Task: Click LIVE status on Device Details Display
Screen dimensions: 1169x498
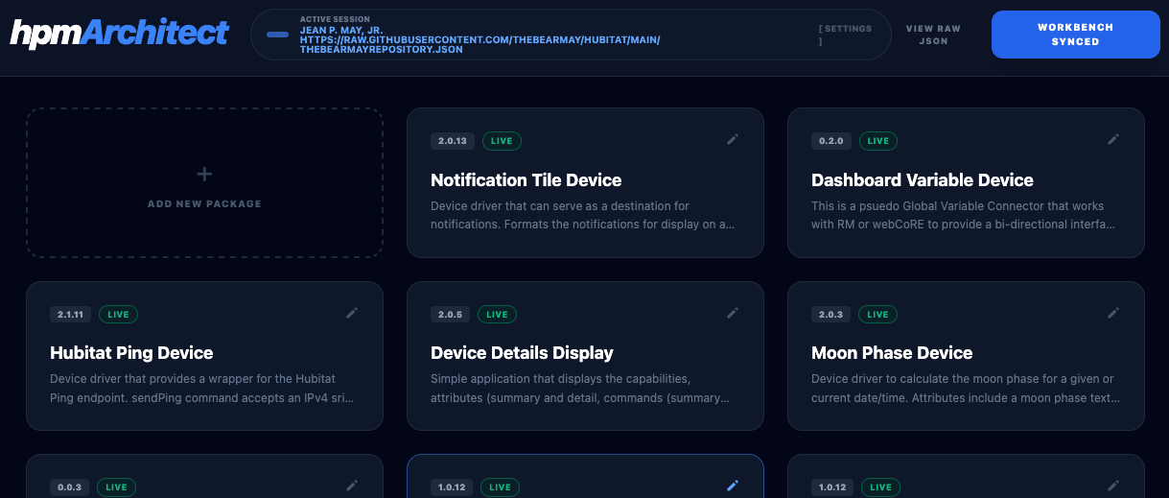Action: click(497, 315)
